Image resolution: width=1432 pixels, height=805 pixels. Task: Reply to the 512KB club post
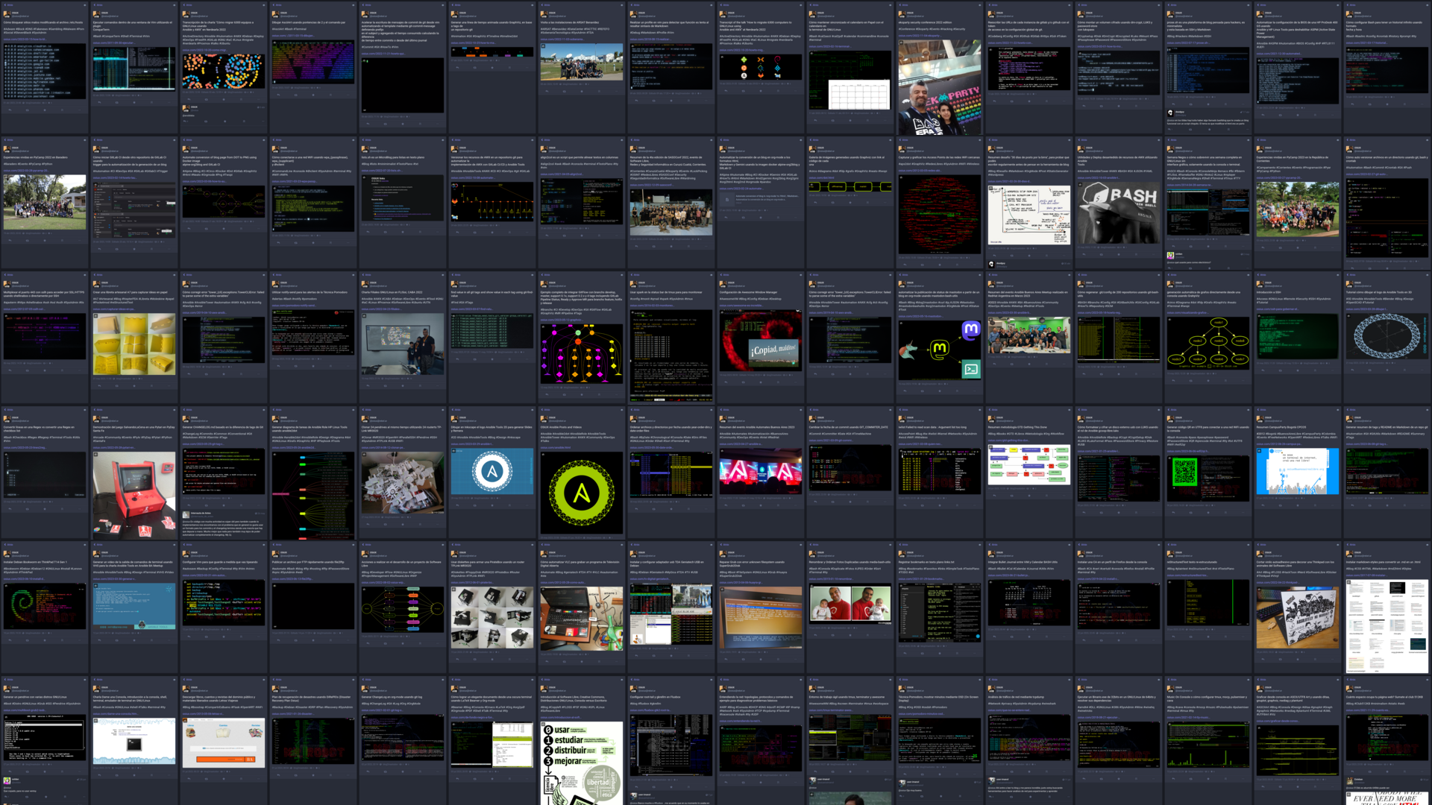[x=1352, y=771]
